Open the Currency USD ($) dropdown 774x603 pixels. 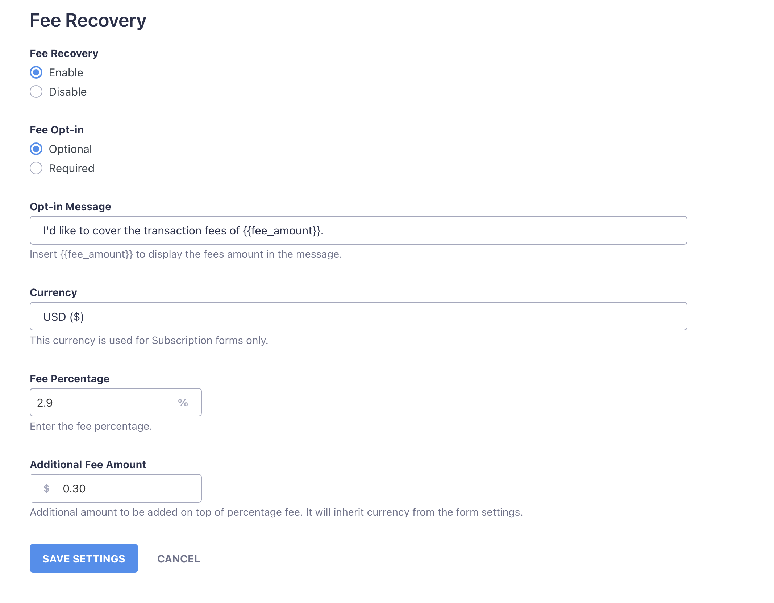point(358,316)
